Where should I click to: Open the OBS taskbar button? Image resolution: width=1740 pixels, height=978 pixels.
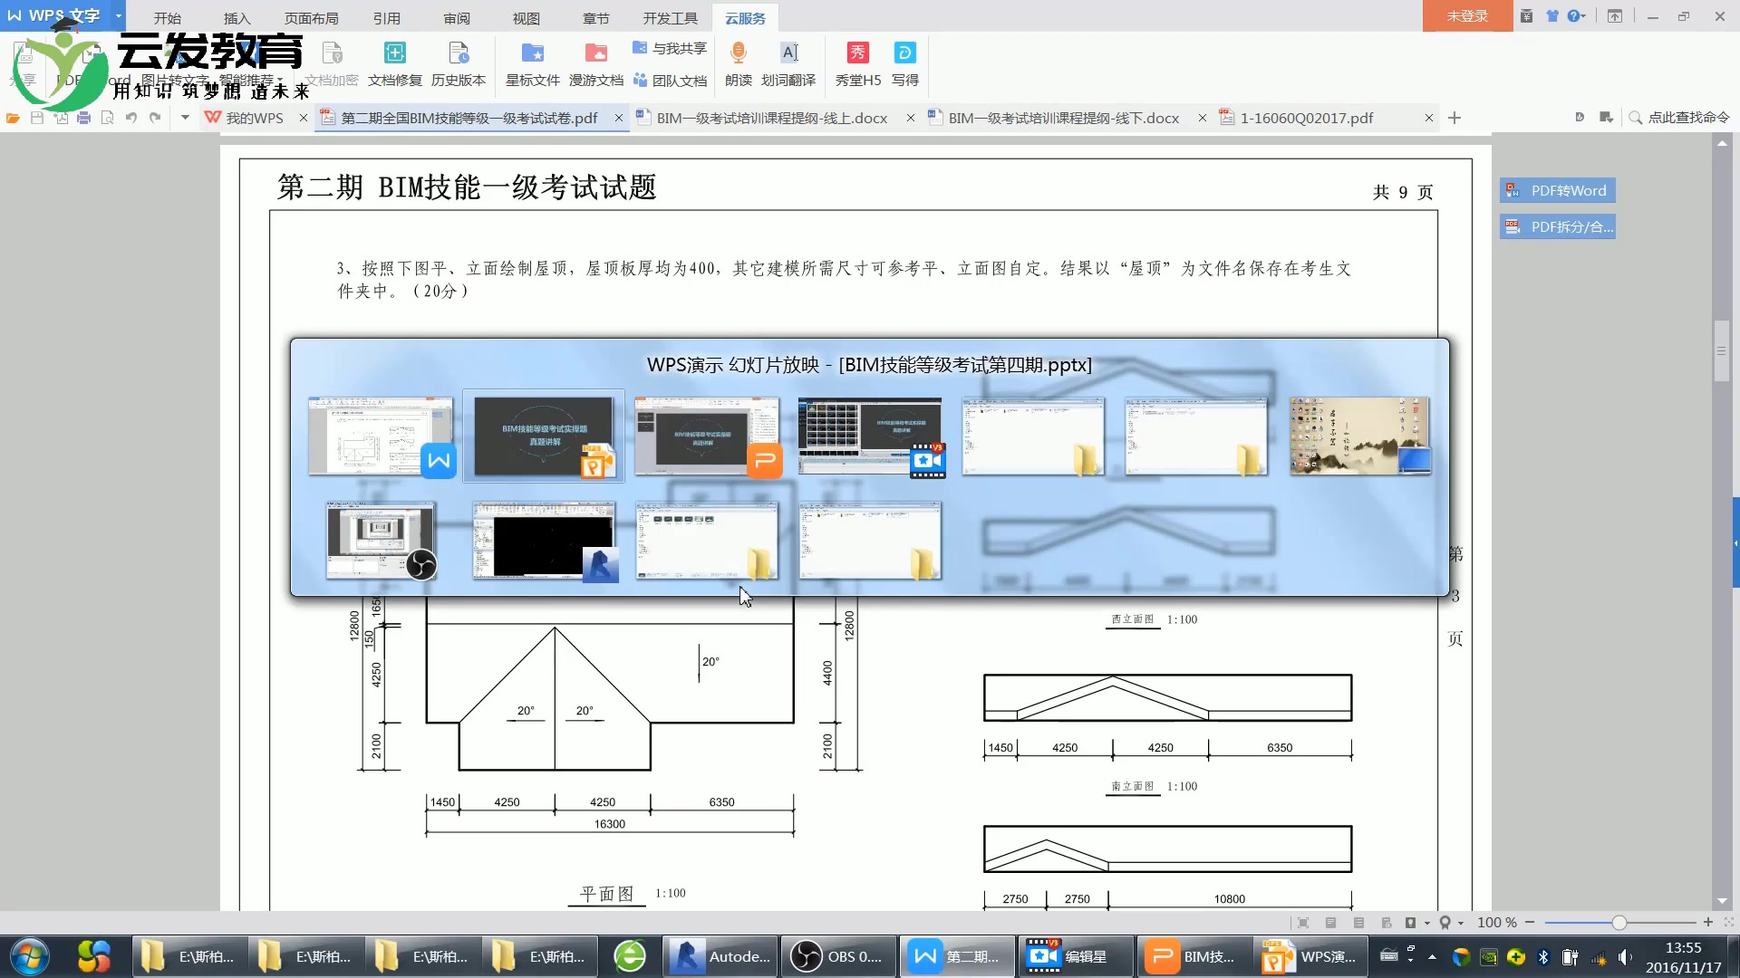pyautogui.click(x=837, y=956)
